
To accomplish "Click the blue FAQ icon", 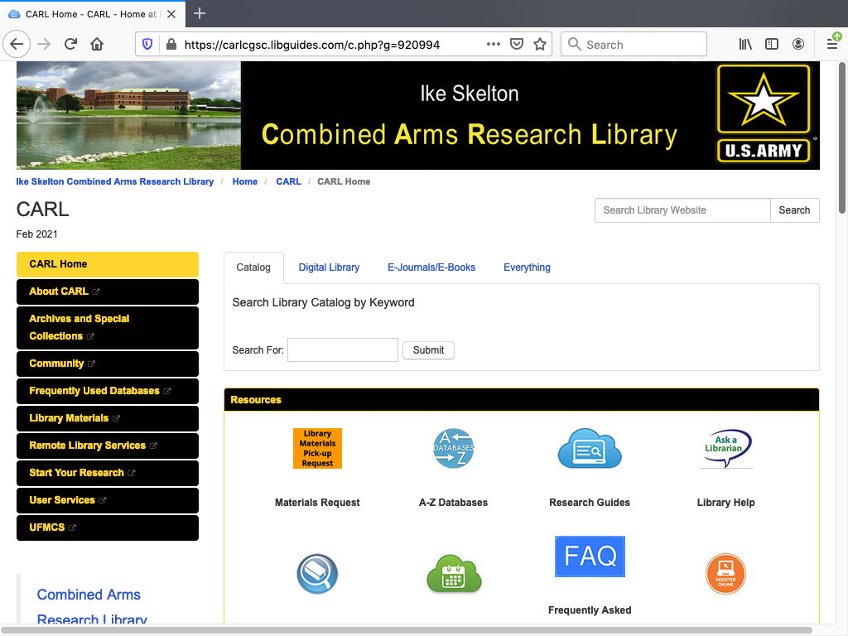I will tap(590, 556).
